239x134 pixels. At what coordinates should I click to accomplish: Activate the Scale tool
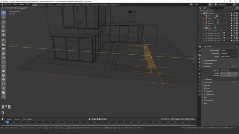[3, 31]
